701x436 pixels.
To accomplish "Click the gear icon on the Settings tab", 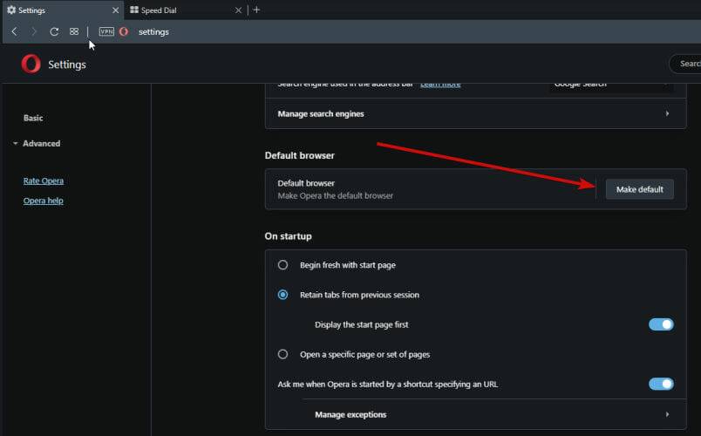I will (x=11, y=10).
